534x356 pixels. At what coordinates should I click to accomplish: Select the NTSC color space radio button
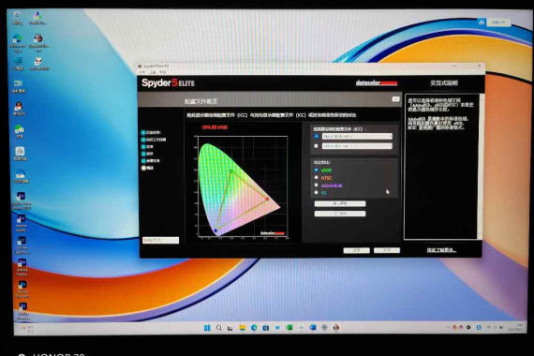[316, 177]
